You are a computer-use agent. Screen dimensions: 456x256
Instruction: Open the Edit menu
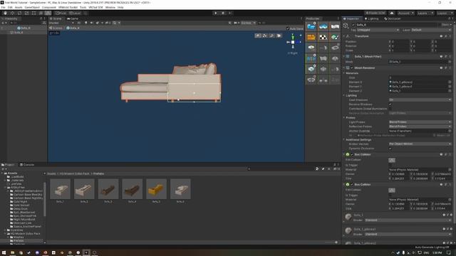(x=10, y=7)
